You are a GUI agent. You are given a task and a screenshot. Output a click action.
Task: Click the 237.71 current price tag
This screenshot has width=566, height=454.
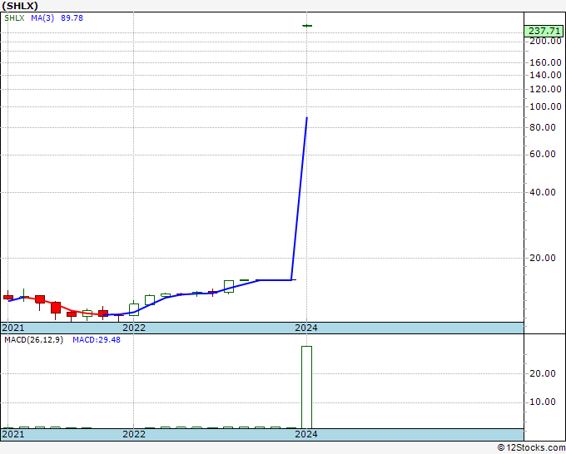coord(545,32)
